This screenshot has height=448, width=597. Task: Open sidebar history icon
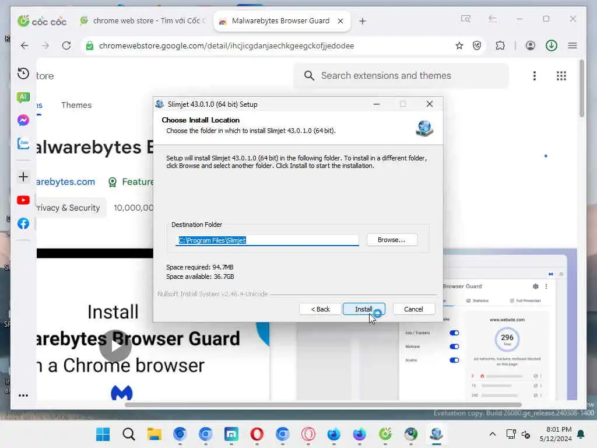coord(23,73)
